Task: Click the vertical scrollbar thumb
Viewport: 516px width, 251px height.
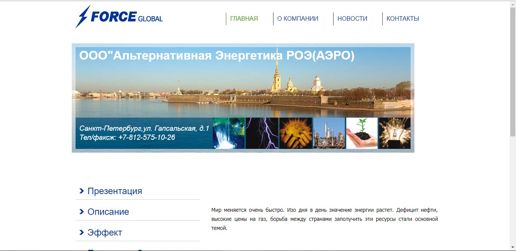Action: pos(513,72)
